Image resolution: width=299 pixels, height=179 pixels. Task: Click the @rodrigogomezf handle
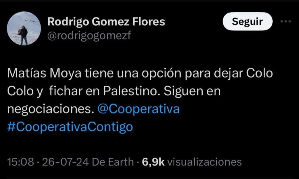click(x=89, y=36)
